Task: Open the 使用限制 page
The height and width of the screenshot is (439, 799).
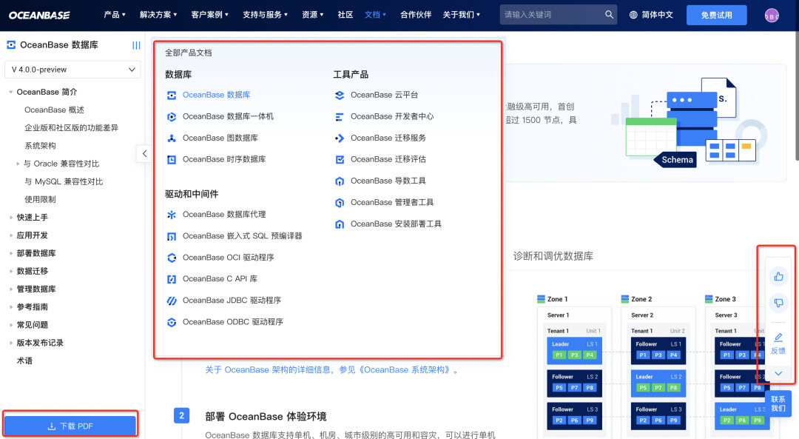Action: tap(40, 199)
